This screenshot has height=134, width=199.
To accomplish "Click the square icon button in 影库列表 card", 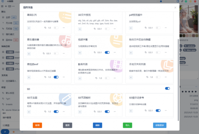I will point(80,78).
